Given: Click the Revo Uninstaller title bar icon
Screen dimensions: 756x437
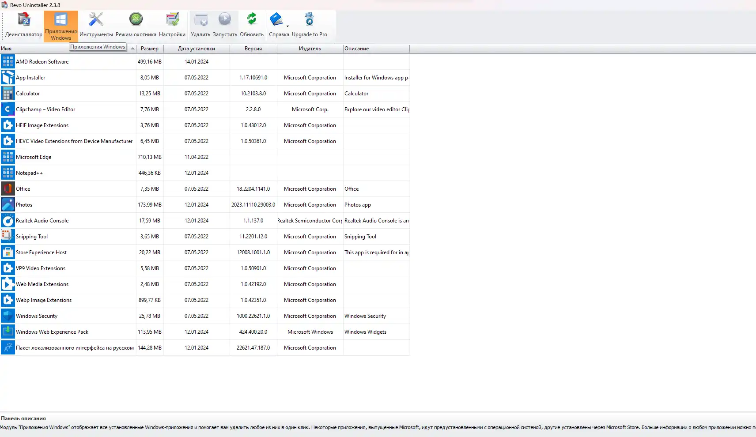Looking at the screenshot, I should click(4, 5).
